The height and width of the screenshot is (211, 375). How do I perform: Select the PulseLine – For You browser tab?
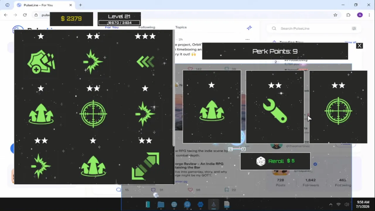pos(45,5)
